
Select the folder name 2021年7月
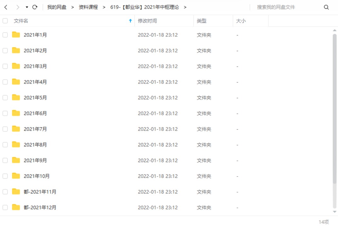tap(35, 129)
